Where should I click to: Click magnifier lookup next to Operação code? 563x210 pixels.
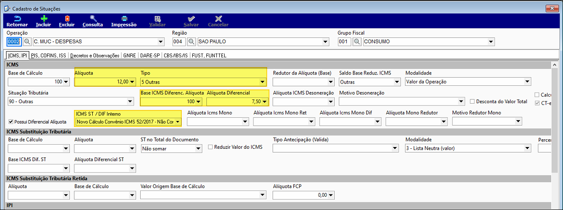tap(27, 42)
